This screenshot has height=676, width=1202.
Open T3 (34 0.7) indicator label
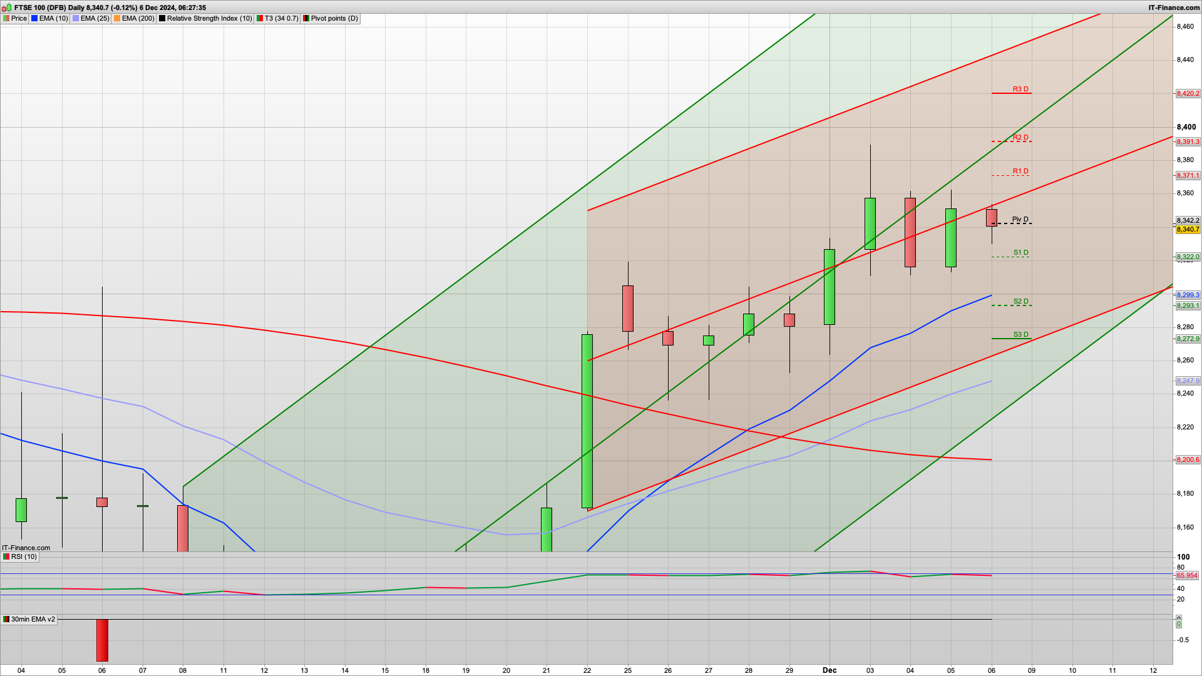point(281,19)
